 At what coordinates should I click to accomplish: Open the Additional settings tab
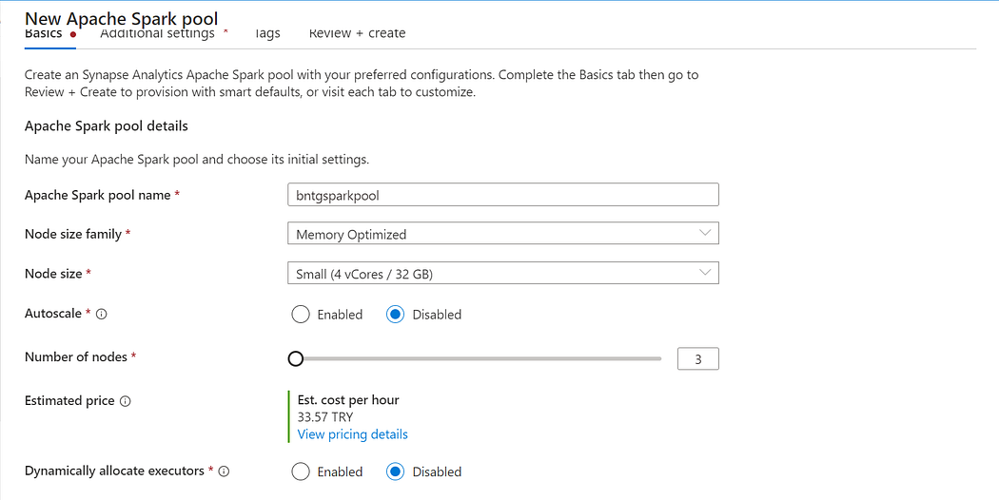(157, 33)
